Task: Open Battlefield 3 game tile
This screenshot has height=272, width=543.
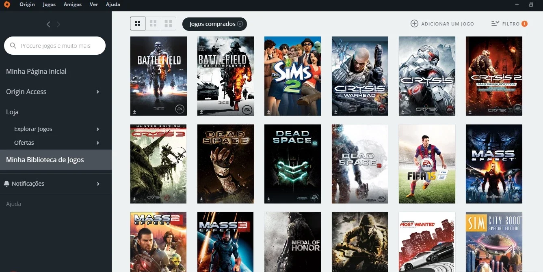Action: pyautogui.click(x=158, y=76)
